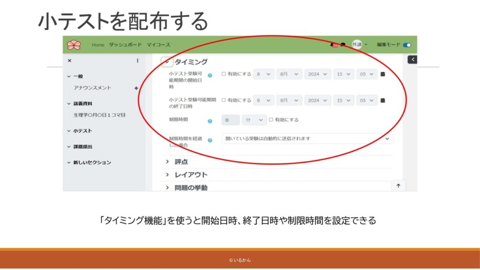Toggle the 編集モード switch

[407, 45]
